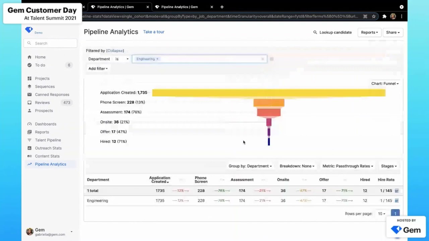The width and height of the screenshot is (429, 241).
Task: Sort by the Application Created column
Action: 160,180
